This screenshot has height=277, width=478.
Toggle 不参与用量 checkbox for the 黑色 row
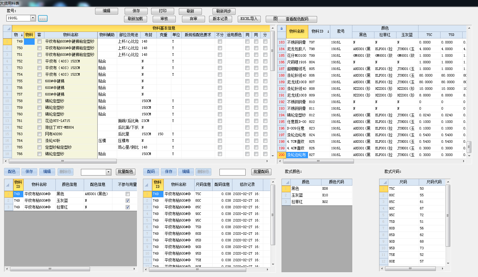128,194
